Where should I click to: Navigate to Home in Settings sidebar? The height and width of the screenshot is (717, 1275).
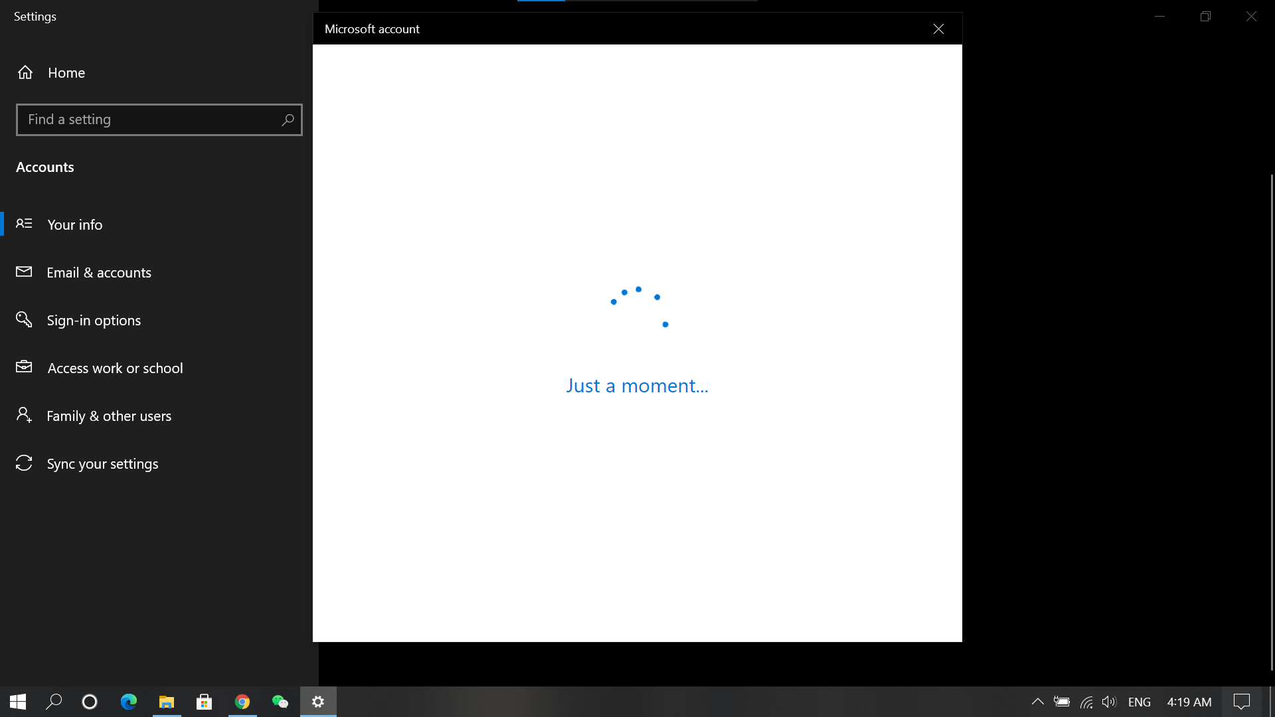66,72
